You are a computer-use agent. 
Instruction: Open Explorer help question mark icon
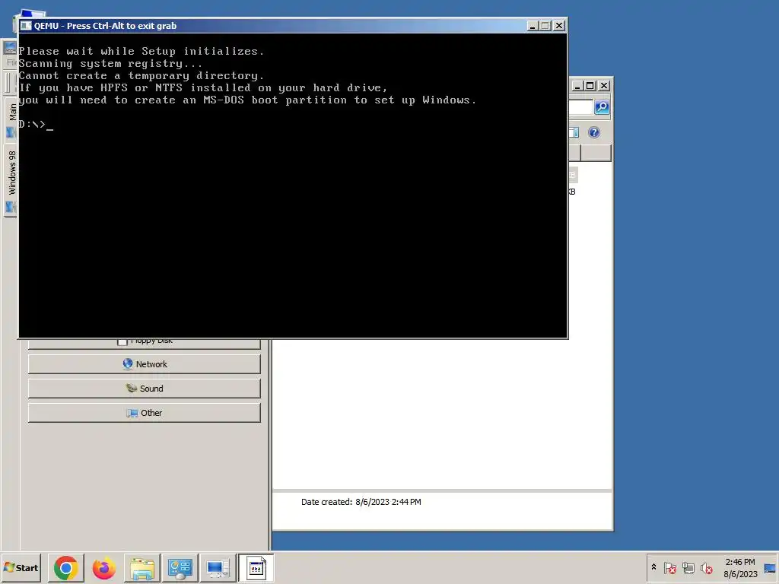coord(593,132)
